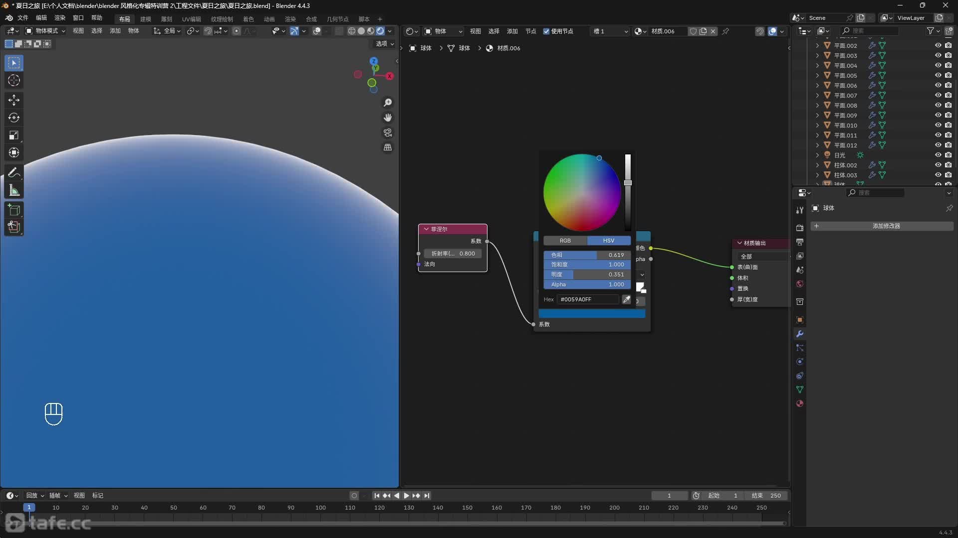Screen dimensions: 958x538
Task: Select the Cursor tool in viewport toolbar
Action: (x=14, y=80)
